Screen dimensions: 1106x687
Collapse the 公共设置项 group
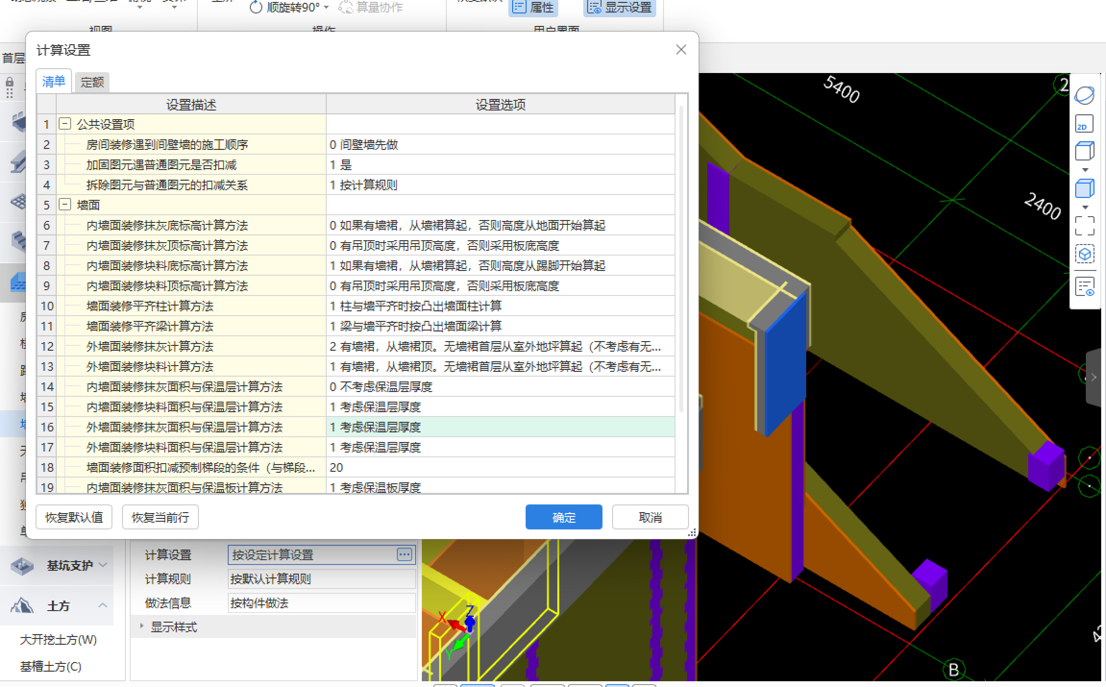(65, 124)
